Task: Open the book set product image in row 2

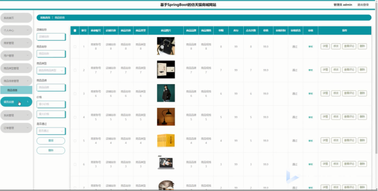Action: pos(166,70)
